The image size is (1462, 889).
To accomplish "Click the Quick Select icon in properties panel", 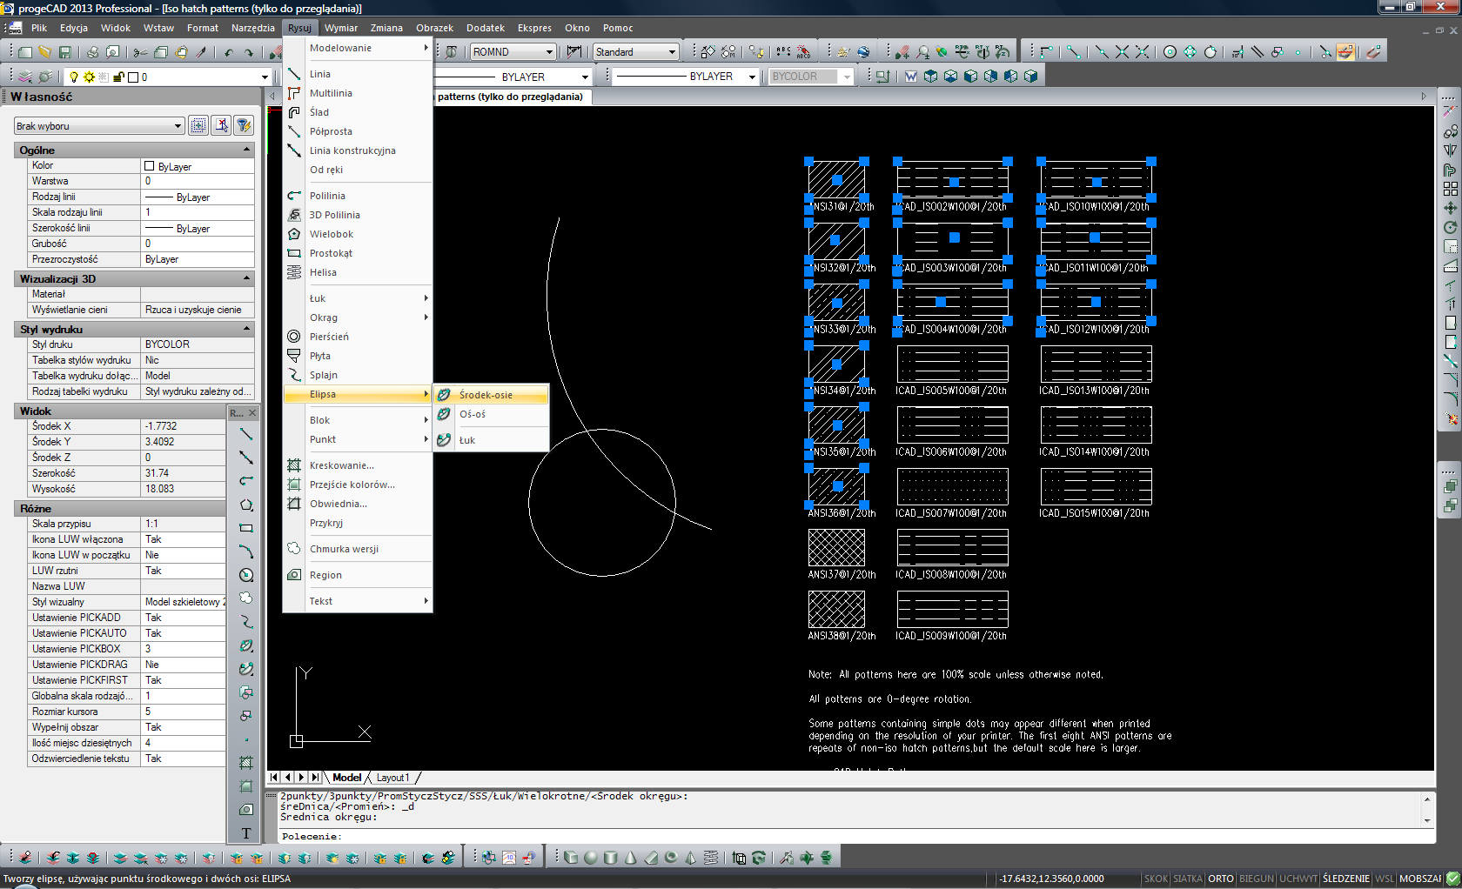I will pos(244,125).
